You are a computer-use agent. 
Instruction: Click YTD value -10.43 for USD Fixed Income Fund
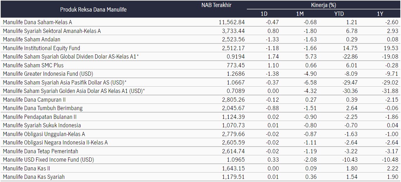(350, 160)
